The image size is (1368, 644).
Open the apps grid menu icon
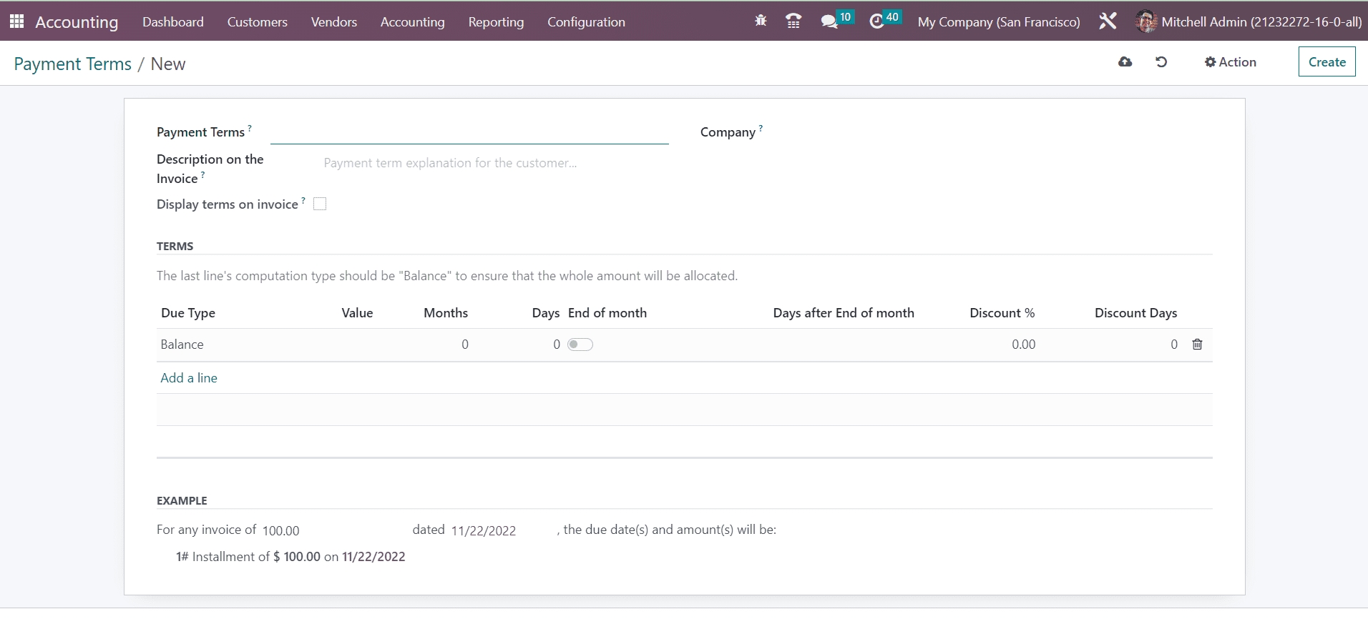(x=17, y=21)
